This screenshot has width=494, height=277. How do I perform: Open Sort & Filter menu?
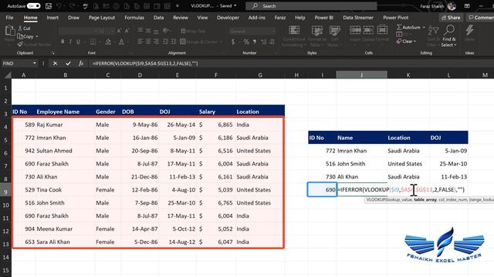tap(434, 36)
